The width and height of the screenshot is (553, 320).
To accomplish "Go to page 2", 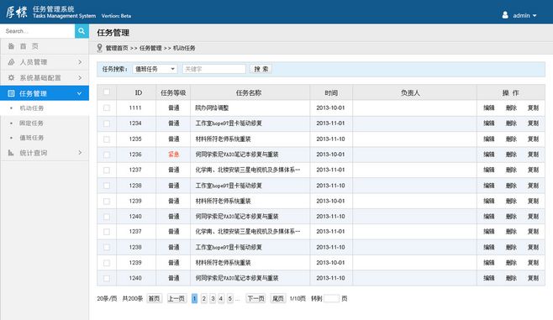I will 204,298.
